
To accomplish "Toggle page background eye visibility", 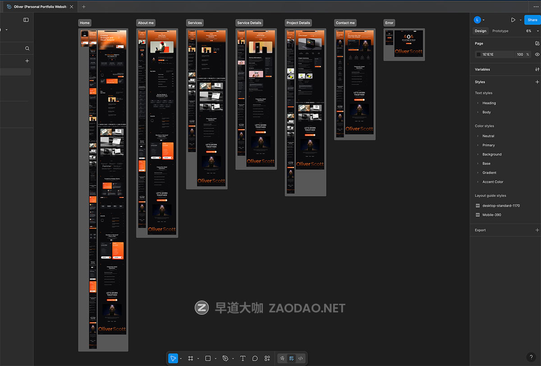I will coord(537,55).
